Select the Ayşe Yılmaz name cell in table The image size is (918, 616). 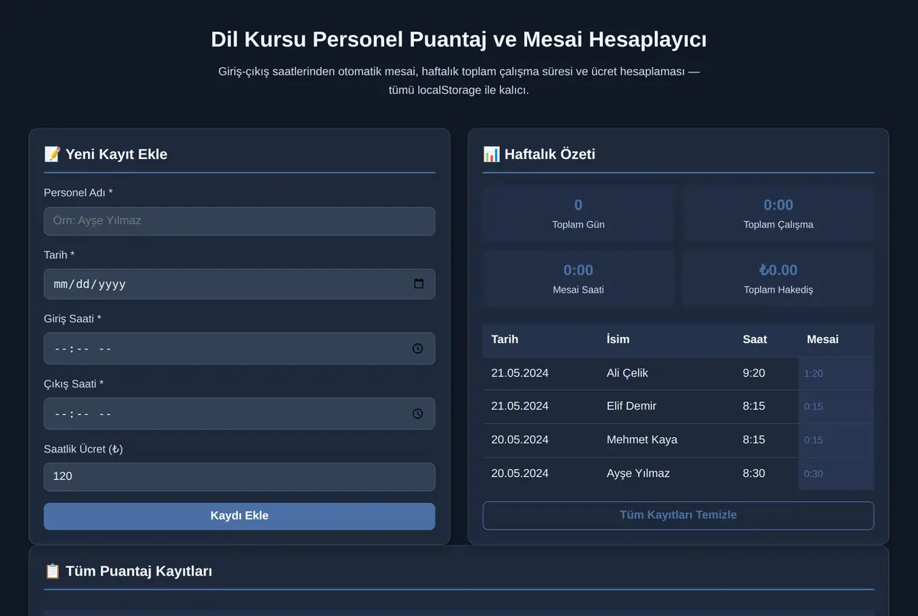click(x=666, y=474)
